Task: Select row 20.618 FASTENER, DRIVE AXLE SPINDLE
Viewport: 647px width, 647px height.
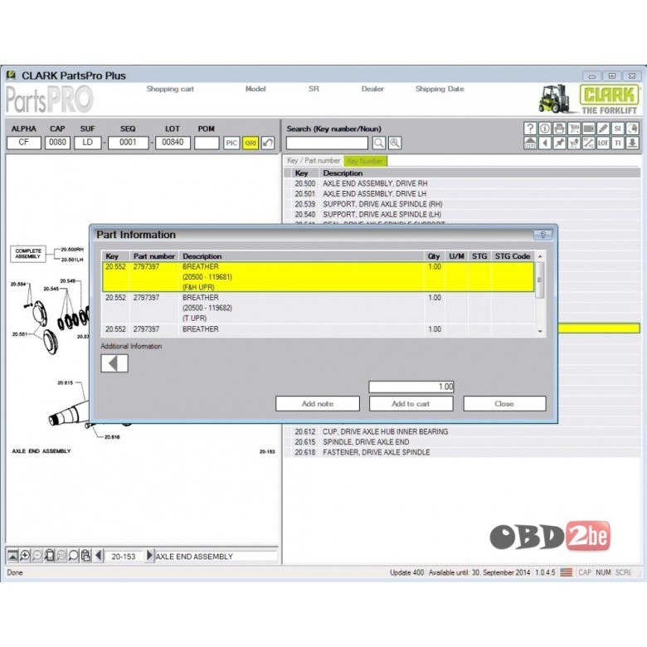Action: tap(462, 453)
